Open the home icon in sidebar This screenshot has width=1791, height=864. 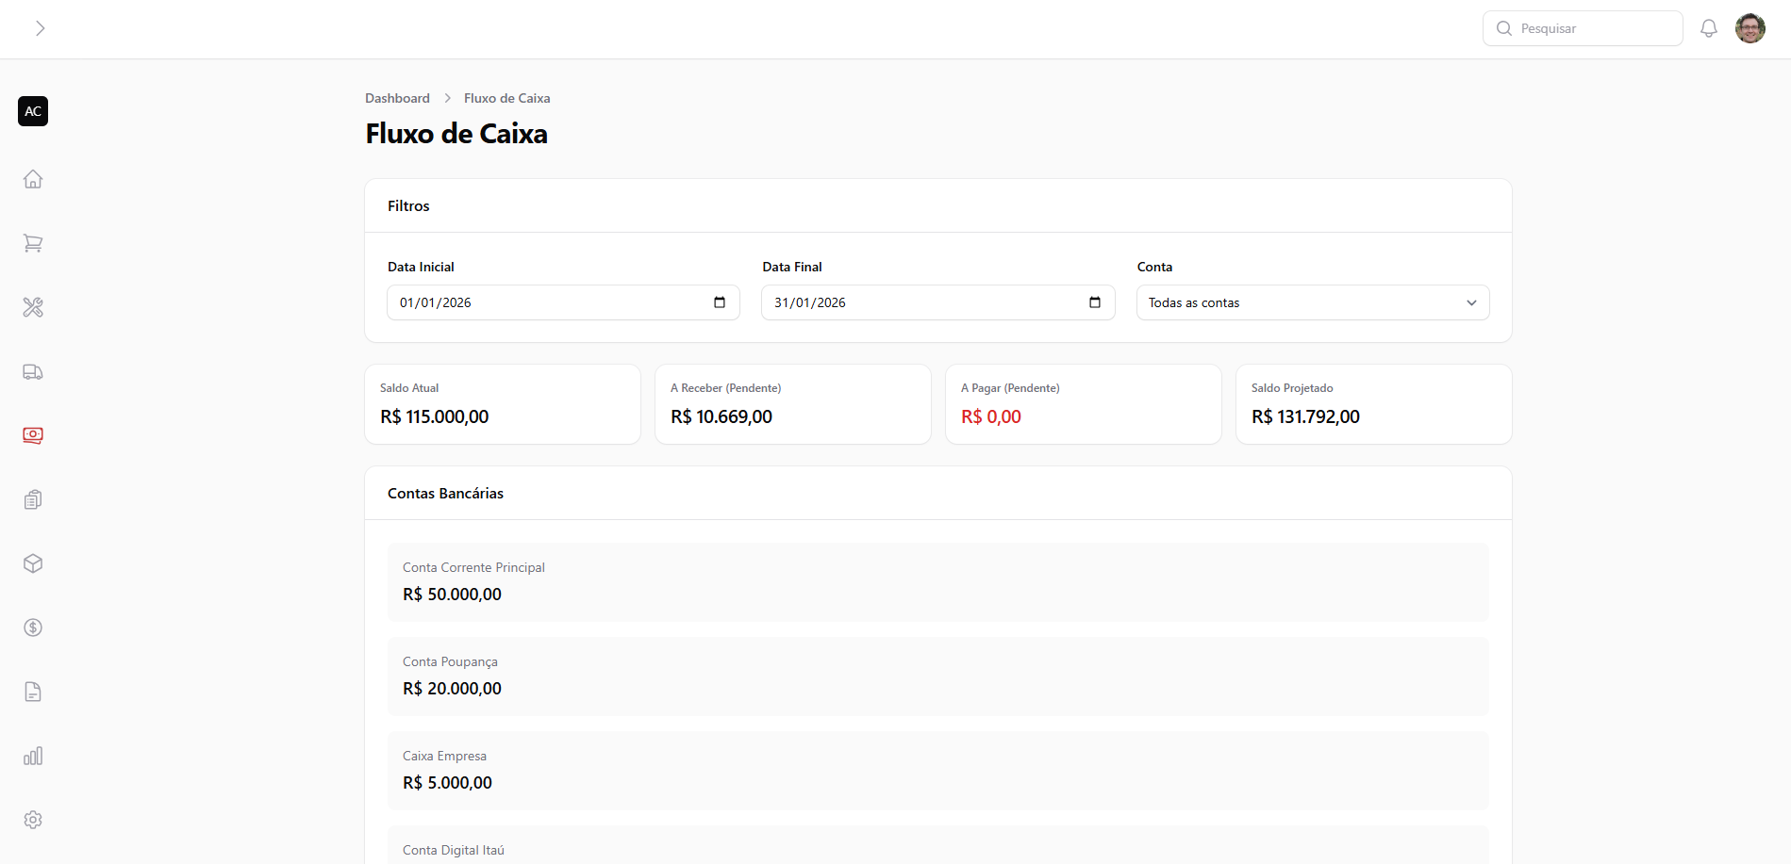pos(33,179)
